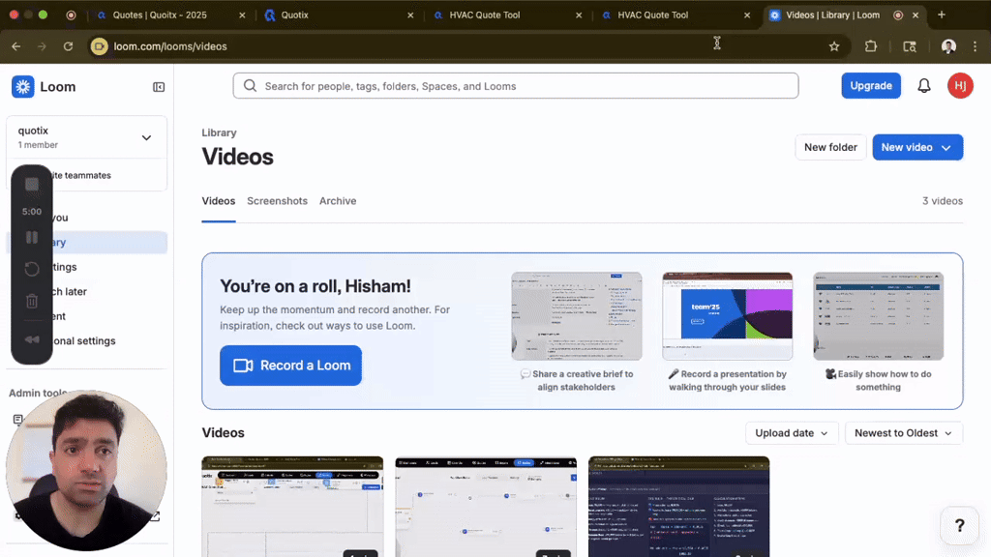Image resolution: width=991 pixels, height=557 pixels.
Task: Reload the page
Action: coord(69,46)
